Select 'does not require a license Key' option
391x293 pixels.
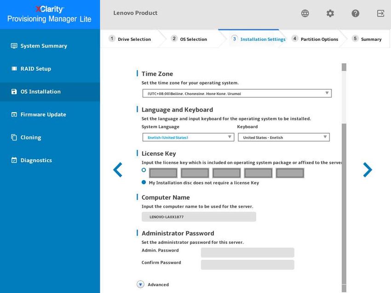(144, 182)
